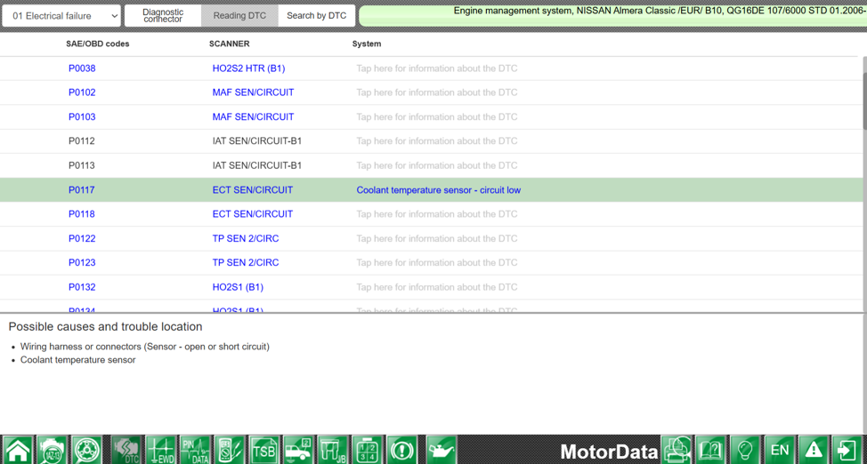Image resolution: width=867 pixels, height=464 pixels.
Task: Click the highlighted P0117 code
Action: click(x=82, y=190)
